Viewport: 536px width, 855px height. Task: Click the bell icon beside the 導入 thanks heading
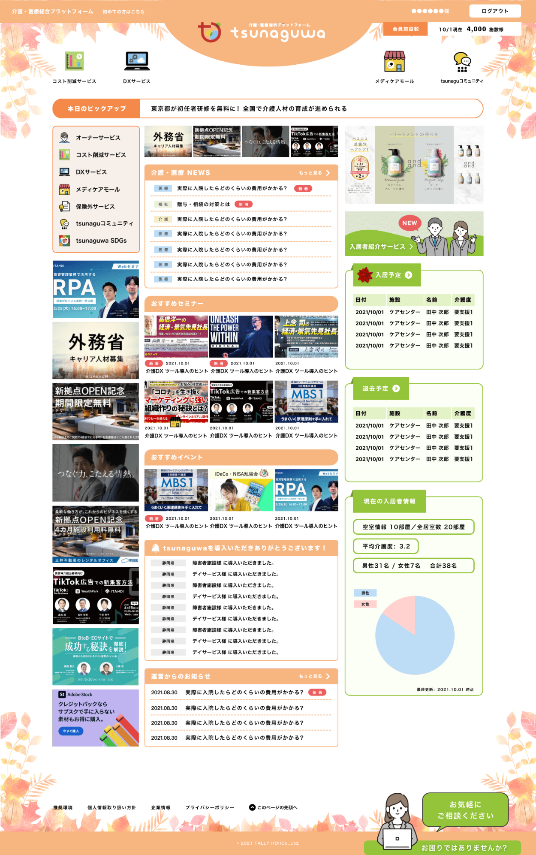156,548
